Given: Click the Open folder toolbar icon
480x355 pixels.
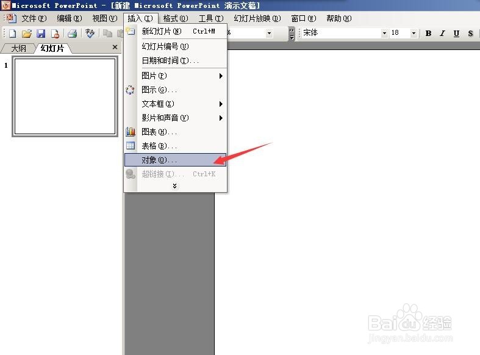Looking at the screenshot, I should point(27,34).
